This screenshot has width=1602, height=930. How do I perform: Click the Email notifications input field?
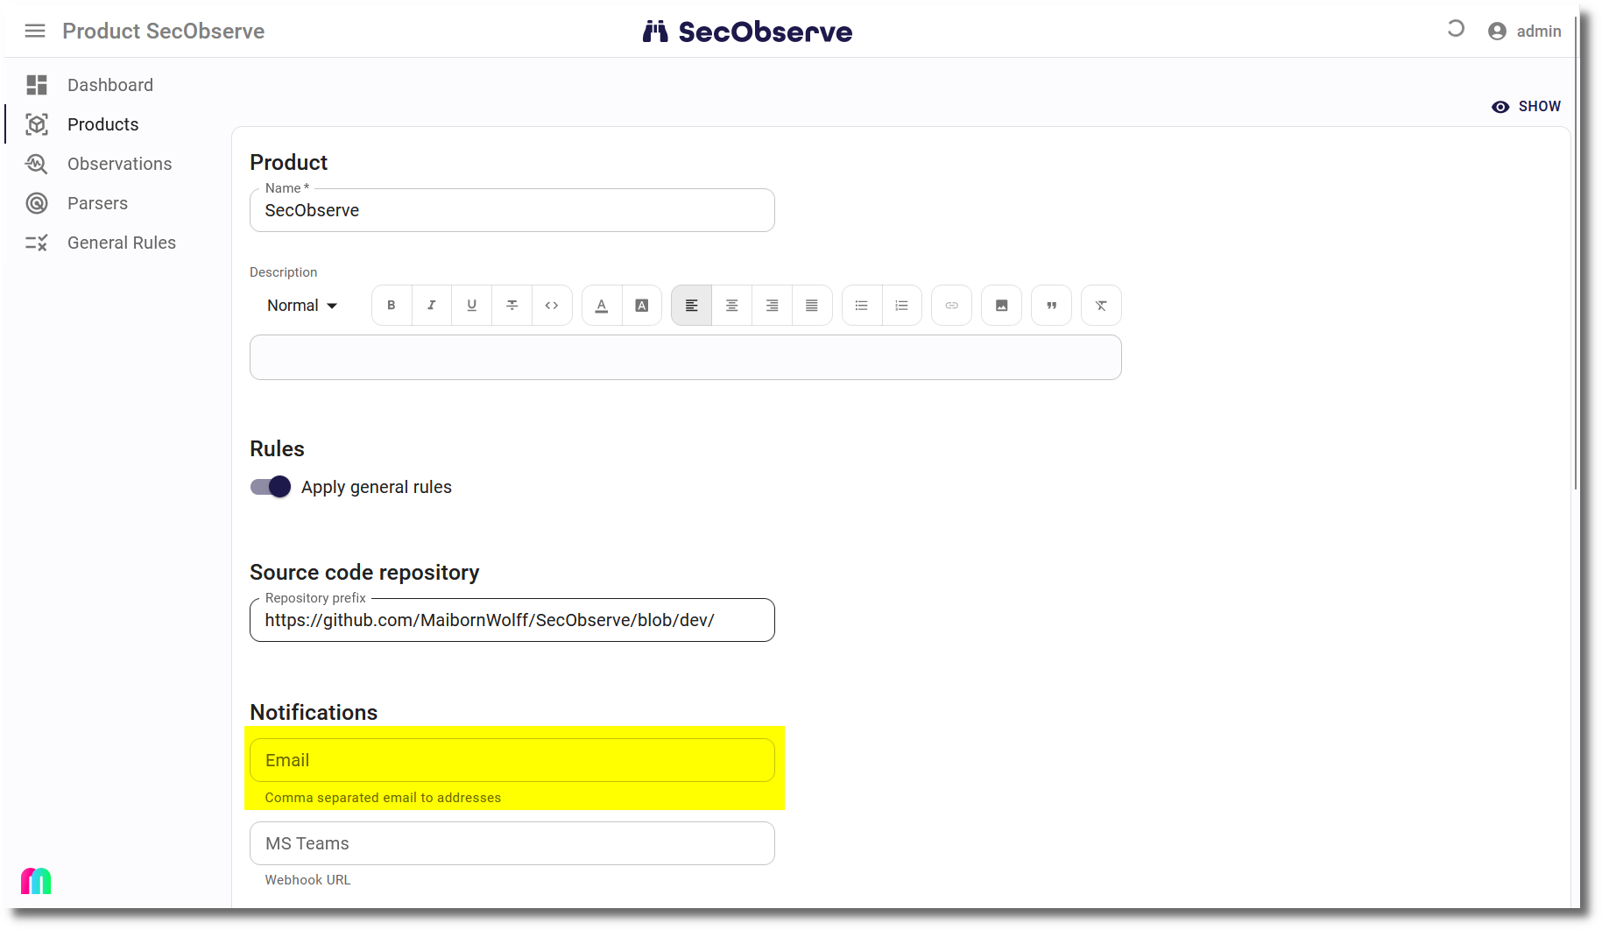(x=512, y=760)
